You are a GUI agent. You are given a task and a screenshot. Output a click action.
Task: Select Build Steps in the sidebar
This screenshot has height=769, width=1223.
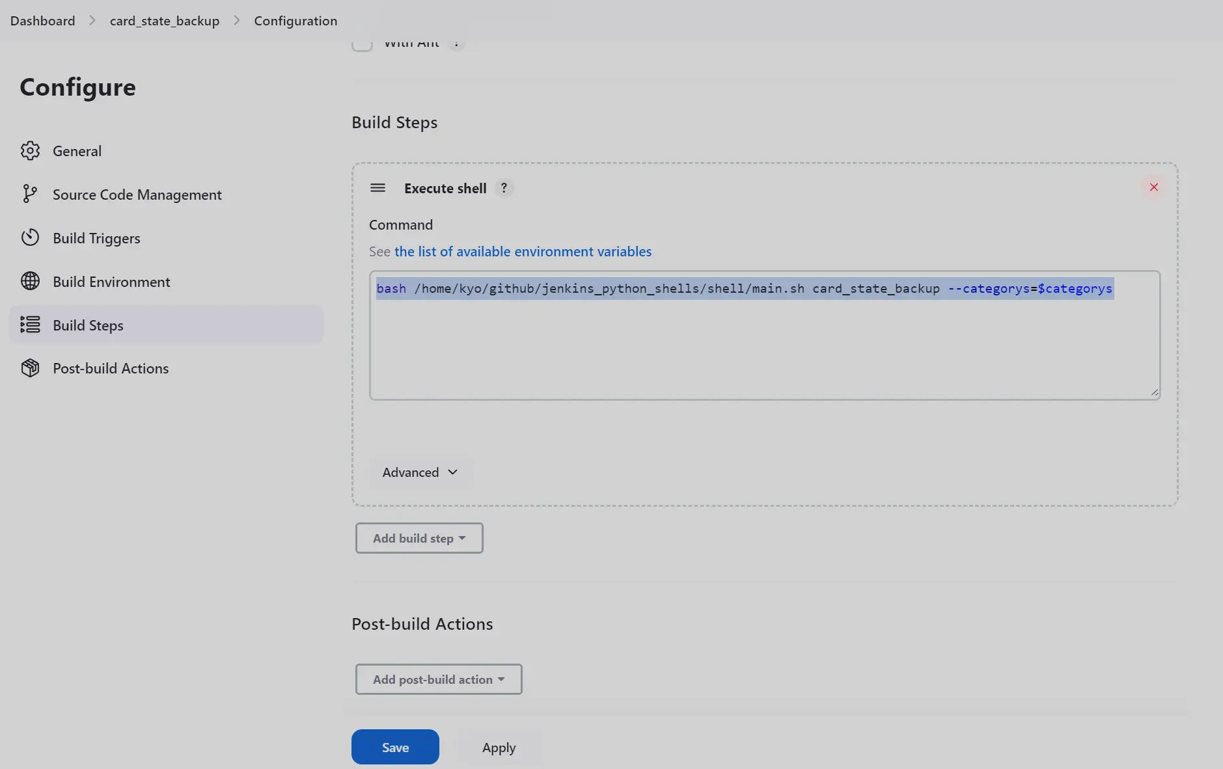166,325
